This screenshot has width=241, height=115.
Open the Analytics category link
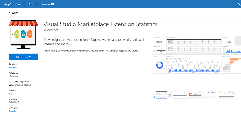coord(13,111)
